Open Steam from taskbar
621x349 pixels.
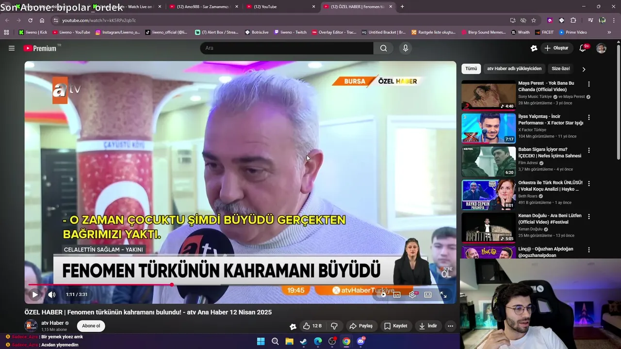(x=303, y=341)
